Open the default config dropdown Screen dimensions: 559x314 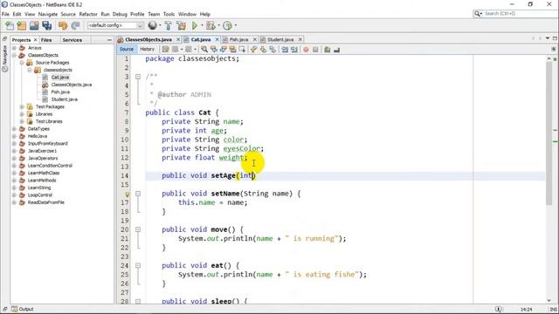click(x=115, y=25)
